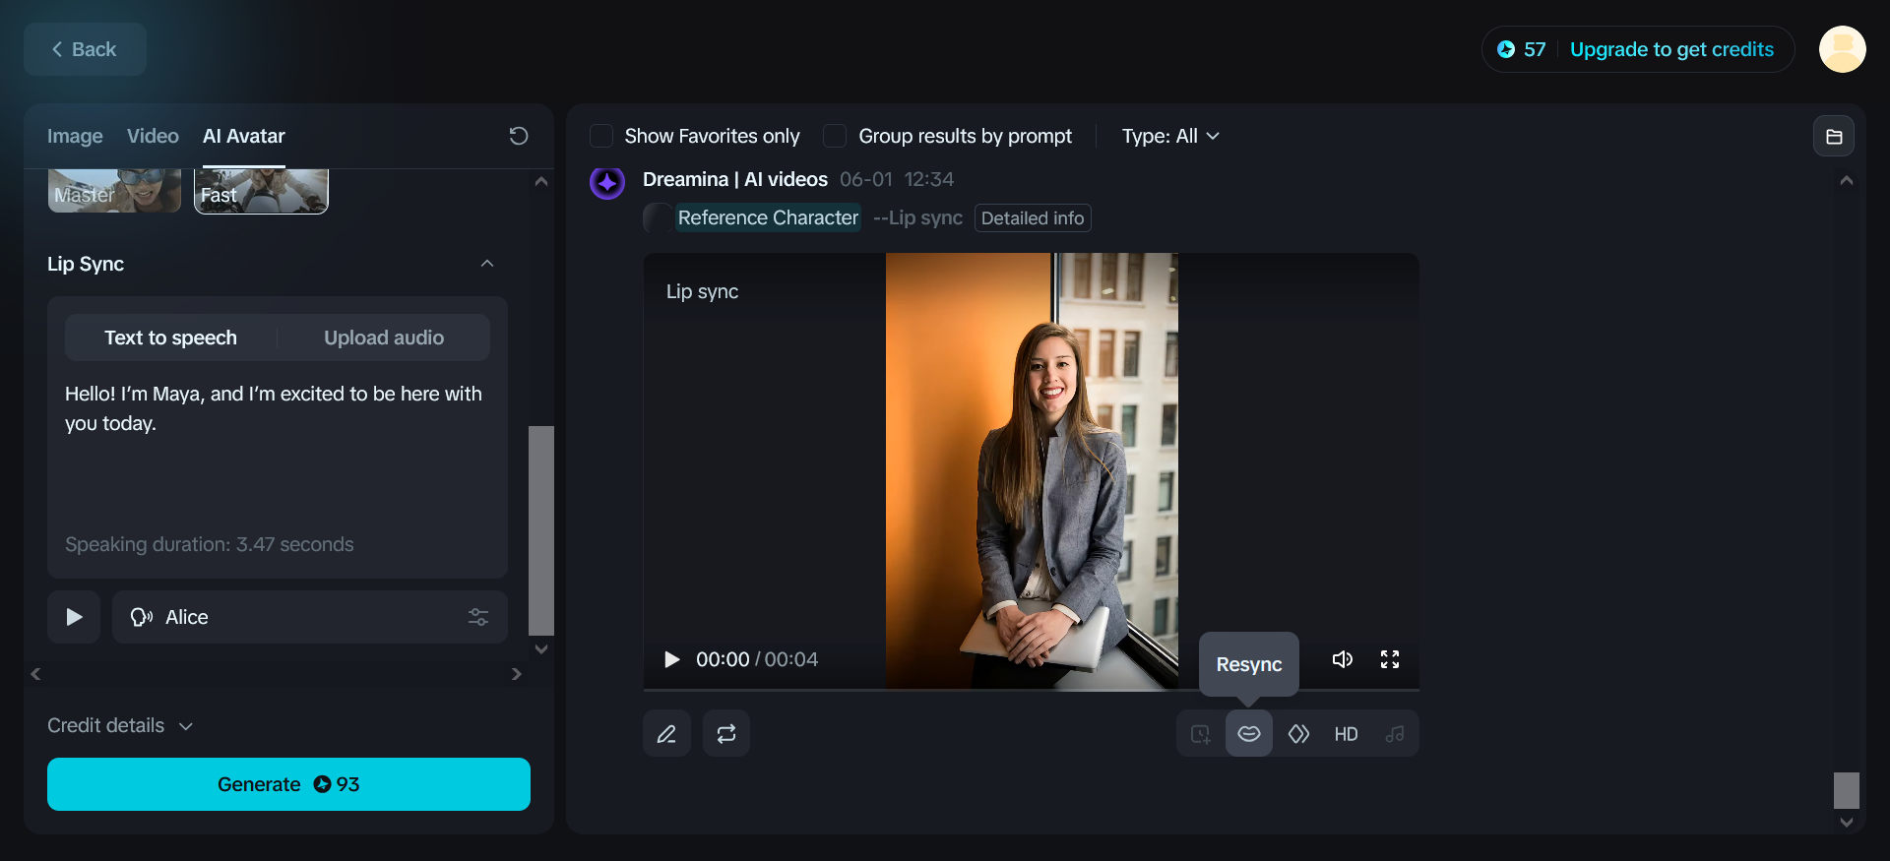This screenshot has width=1890, height=861.
Task: Mute the video volume
Action: [x=1343, y=659]
